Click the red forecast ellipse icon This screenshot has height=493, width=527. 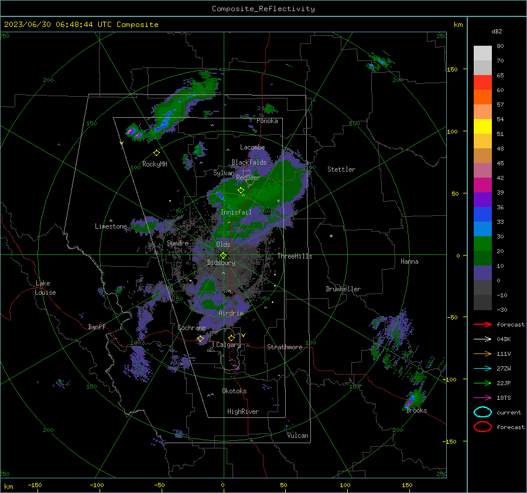click(x=482, y=427)
